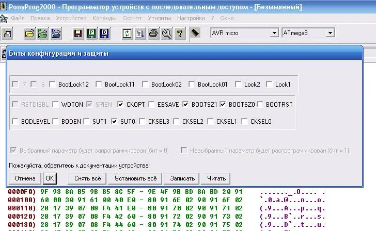Check CKSEL2 fuse box
Image resolution: width=376 pixels, height=231 pixels.
click(176, 121)
